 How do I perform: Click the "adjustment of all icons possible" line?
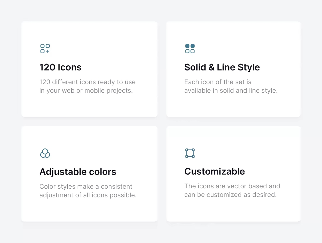point(88,195)
